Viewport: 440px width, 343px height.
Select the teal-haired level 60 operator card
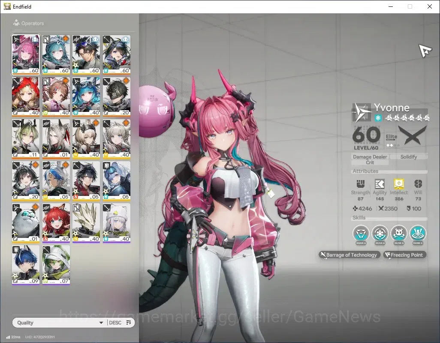(56, 55)
